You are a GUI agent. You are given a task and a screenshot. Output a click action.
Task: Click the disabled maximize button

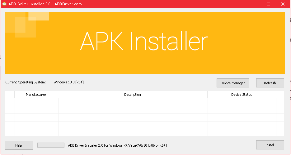tap(269, 4)
